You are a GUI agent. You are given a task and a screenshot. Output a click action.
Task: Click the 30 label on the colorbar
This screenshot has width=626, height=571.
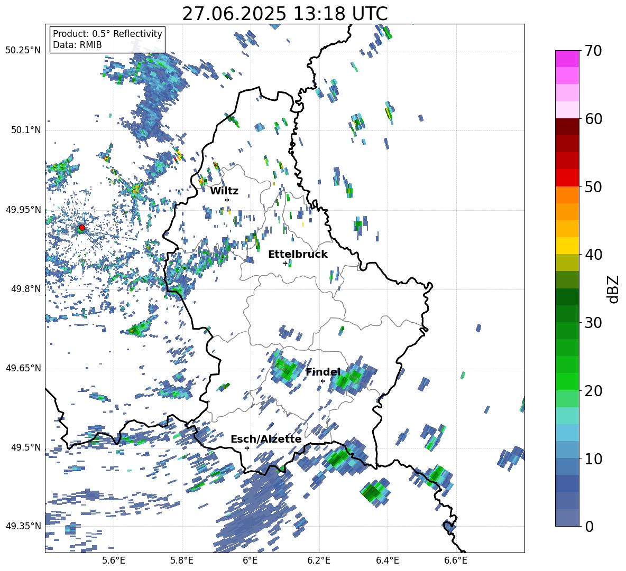[593, 323]
